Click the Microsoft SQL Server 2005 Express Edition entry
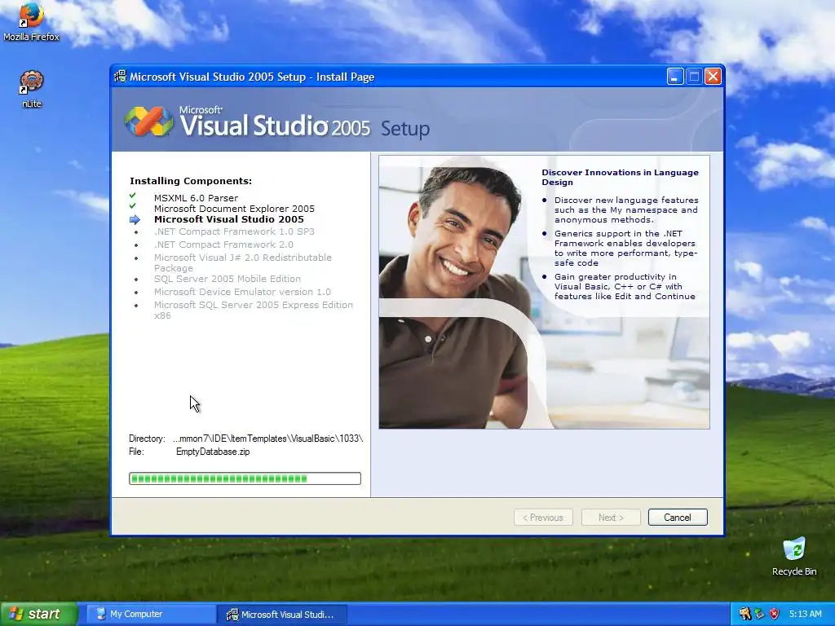This screenshot has width=835, height=626. (x=254, y=310)
